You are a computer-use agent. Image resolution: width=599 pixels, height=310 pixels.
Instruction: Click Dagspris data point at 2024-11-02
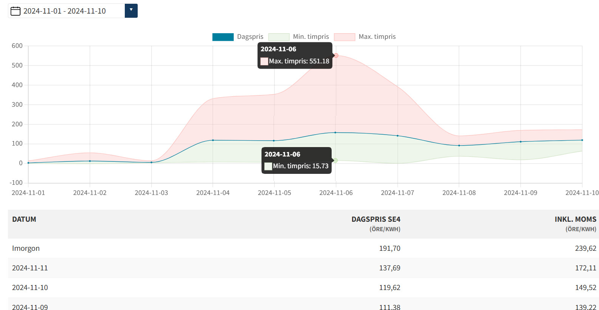(90, 161)
